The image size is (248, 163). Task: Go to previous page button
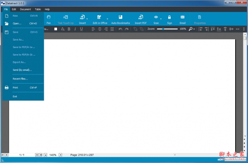pyautogui.click(x=7, y=155)
